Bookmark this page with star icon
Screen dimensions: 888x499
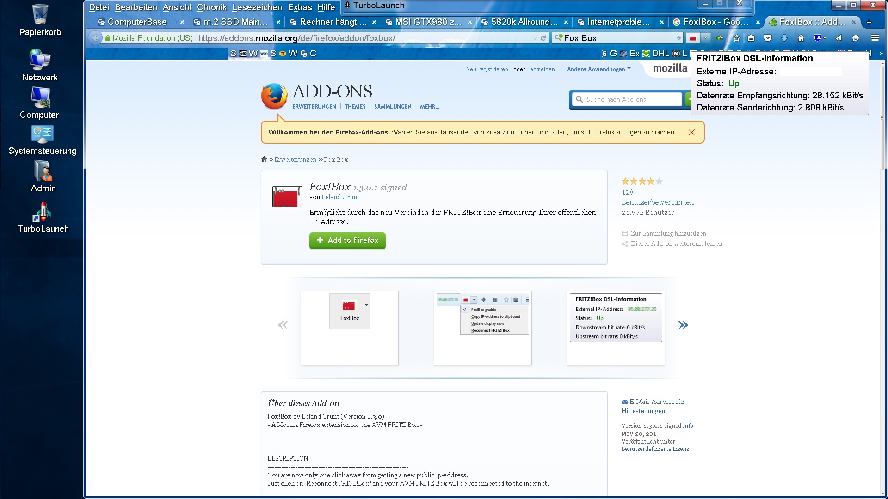[737, 38]
